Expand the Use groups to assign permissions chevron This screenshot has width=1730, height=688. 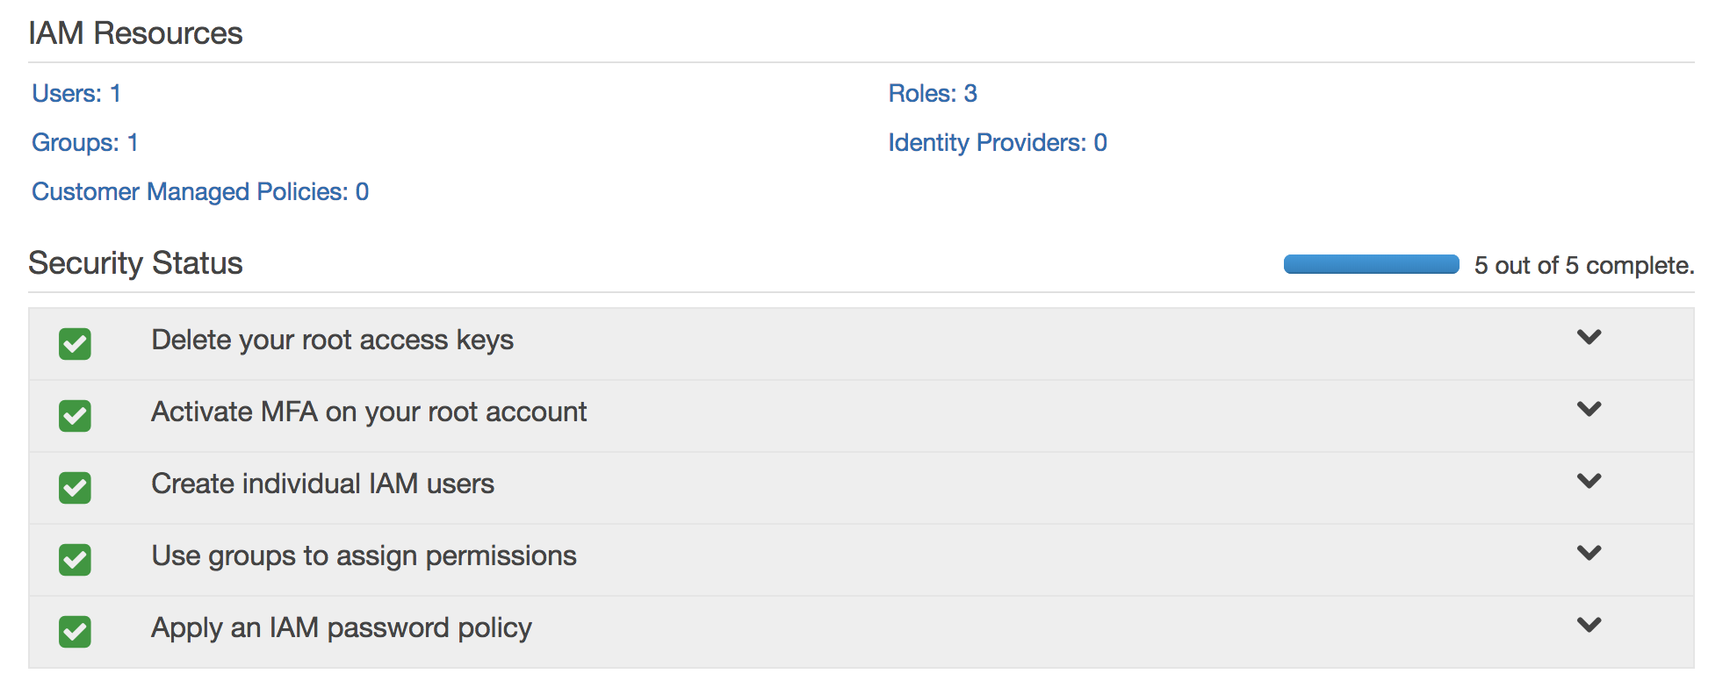(1589, 553)
